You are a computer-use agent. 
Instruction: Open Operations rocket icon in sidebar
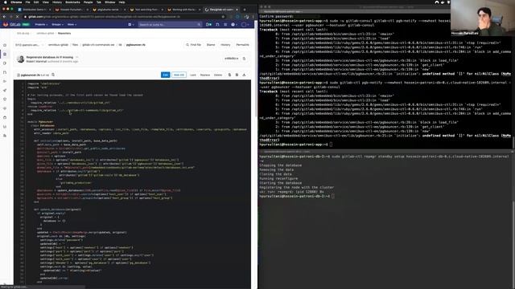click(x=5, y=90)
